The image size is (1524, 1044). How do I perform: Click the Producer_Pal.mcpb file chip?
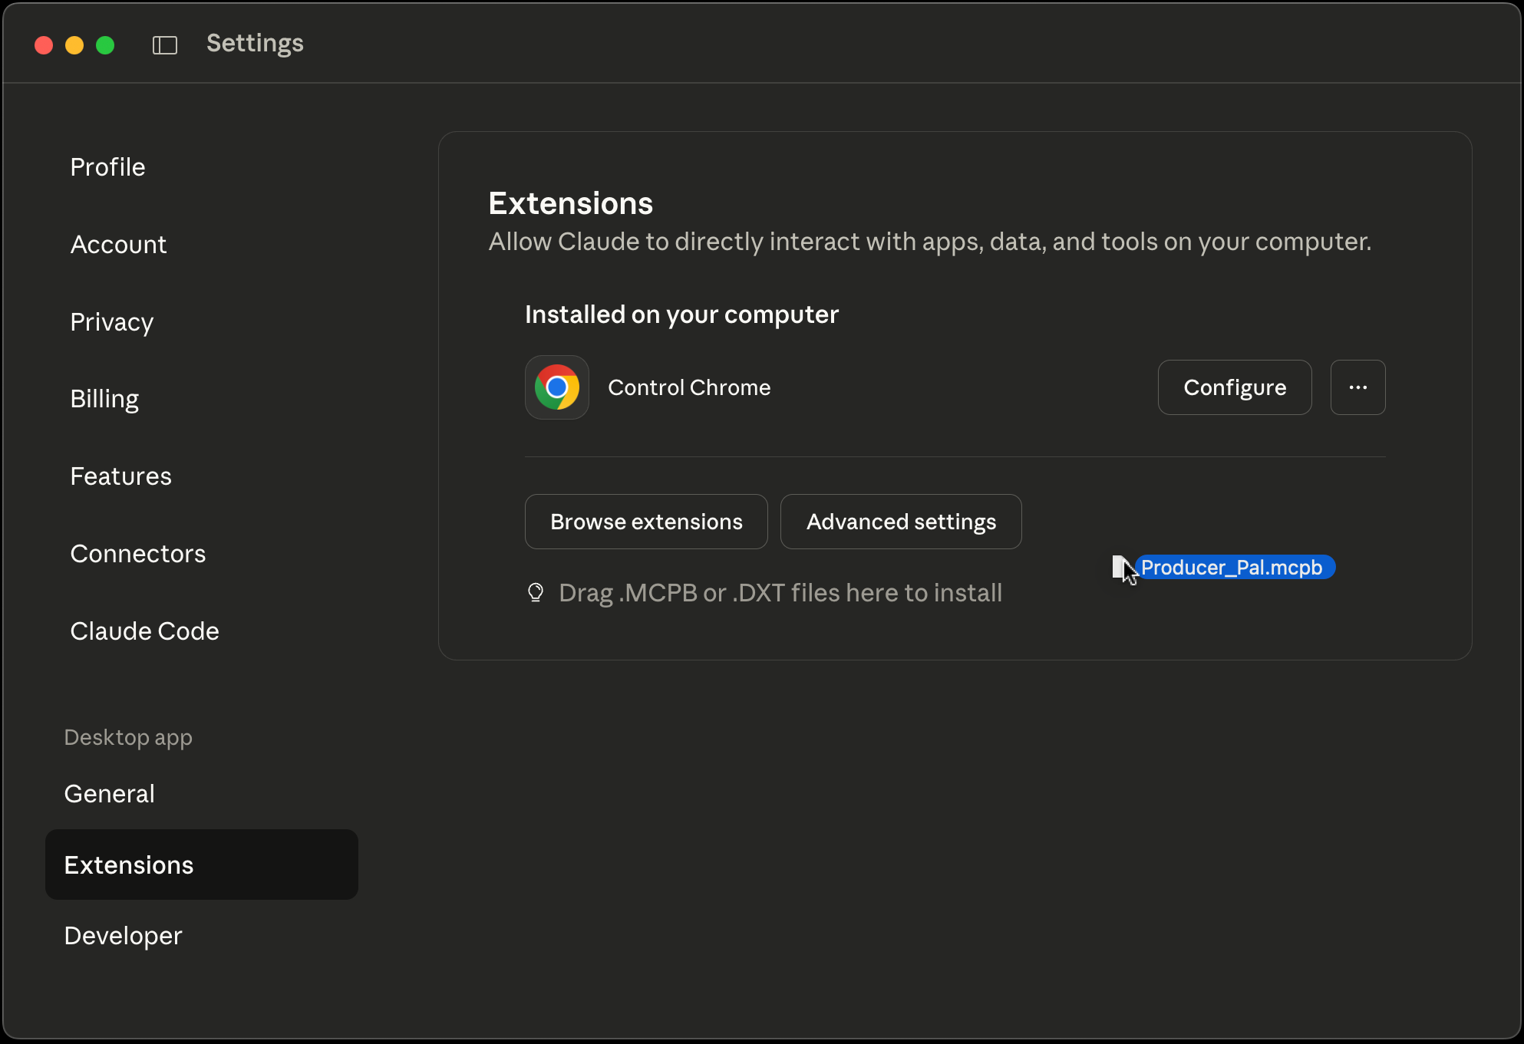1235,567
